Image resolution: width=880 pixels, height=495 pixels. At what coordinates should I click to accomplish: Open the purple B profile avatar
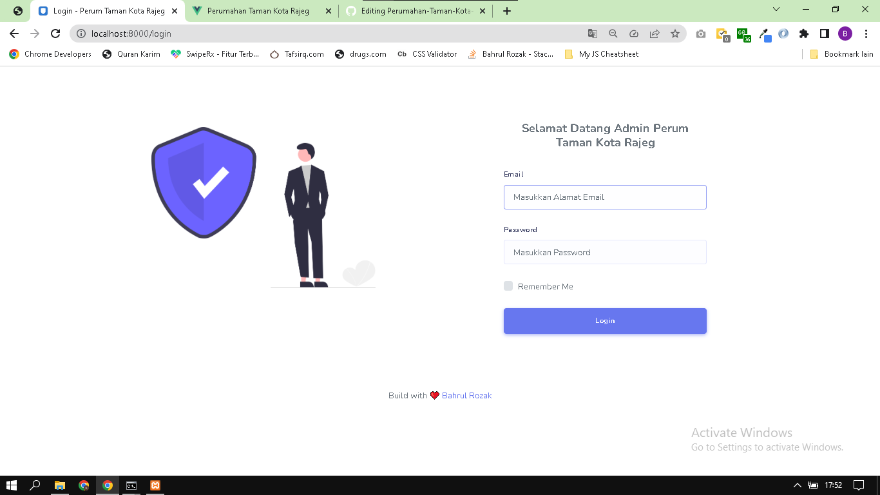[845, 34]
